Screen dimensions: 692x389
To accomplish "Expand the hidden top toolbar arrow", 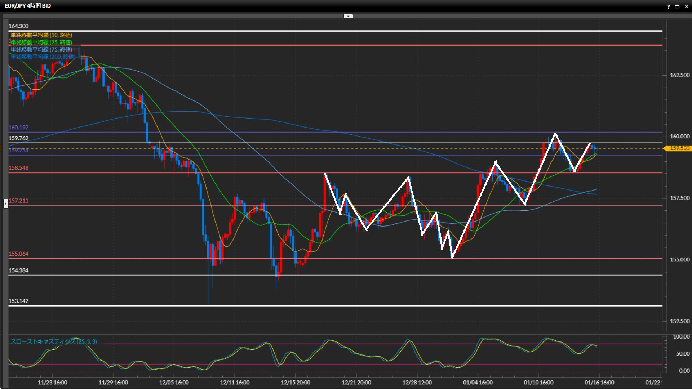I will click(x=348, y=16).
